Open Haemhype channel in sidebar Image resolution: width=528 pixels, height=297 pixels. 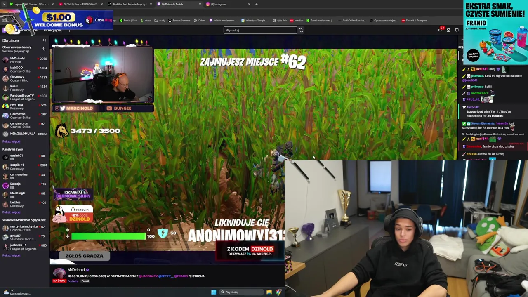24,116
